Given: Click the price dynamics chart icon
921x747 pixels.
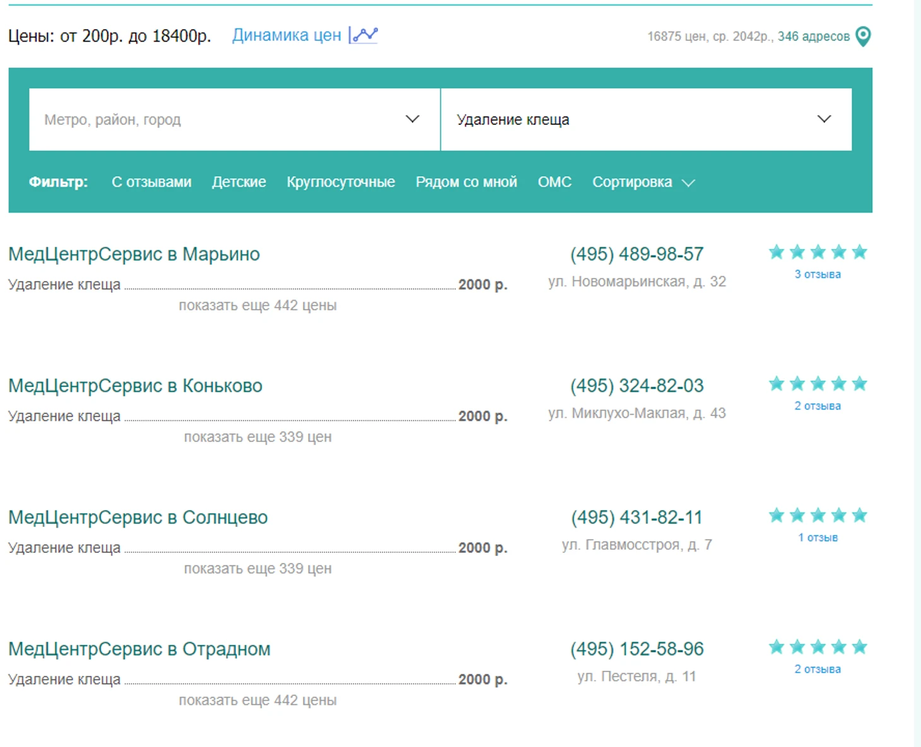Looking at the screenshot, I should (364, 35).
